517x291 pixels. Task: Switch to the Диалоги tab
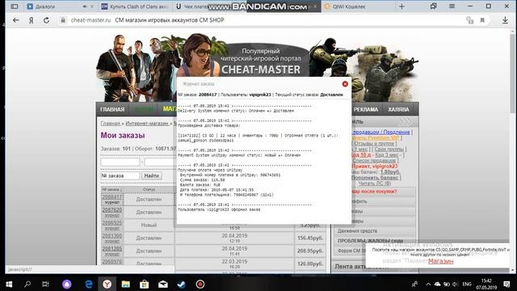click(45, 6)
